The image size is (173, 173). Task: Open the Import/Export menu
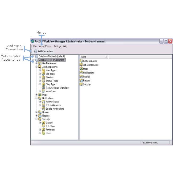point(45,46)
